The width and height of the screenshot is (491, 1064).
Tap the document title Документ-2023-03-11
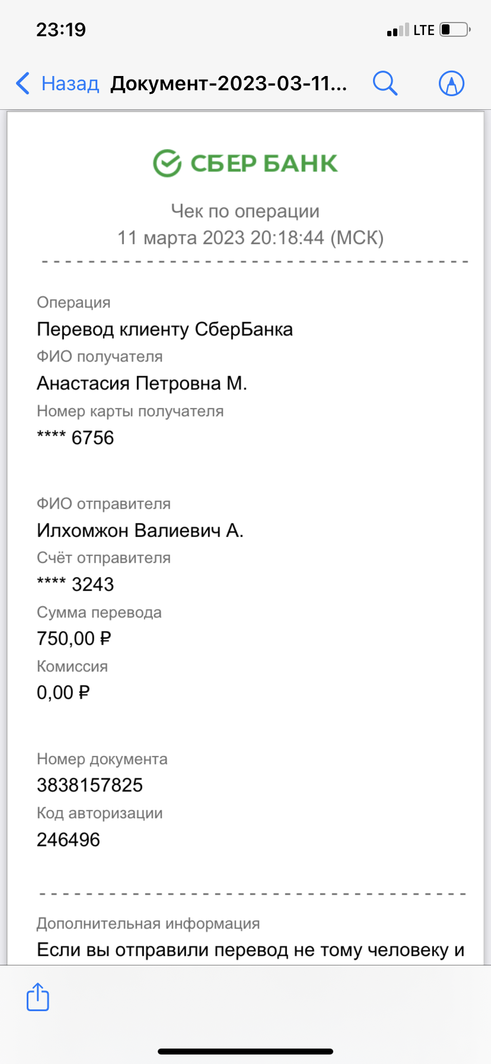tap(229, 84)
